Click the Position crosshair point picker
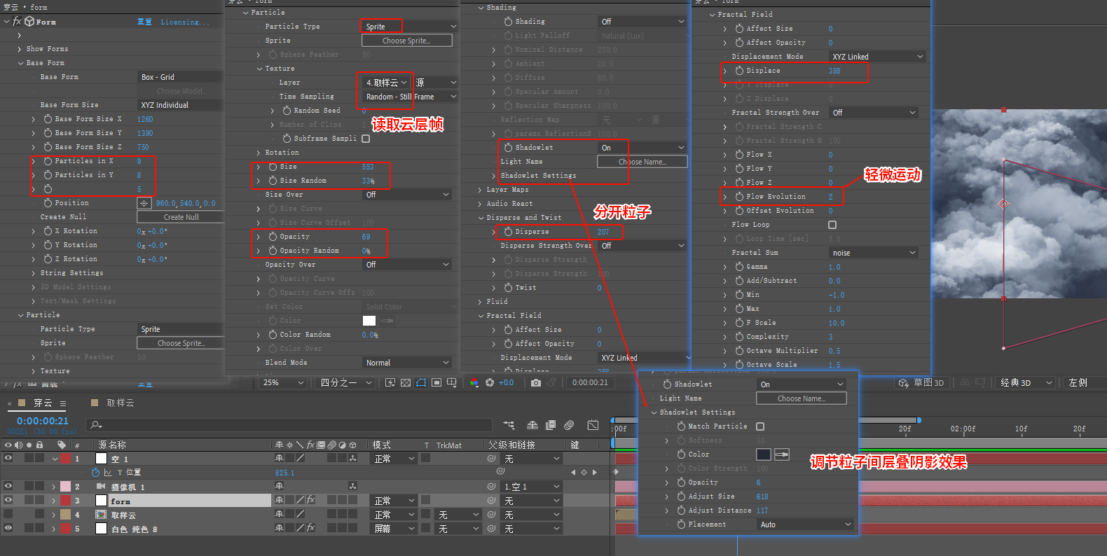The height and width of the screenshot is (556, 1107). 144,203
